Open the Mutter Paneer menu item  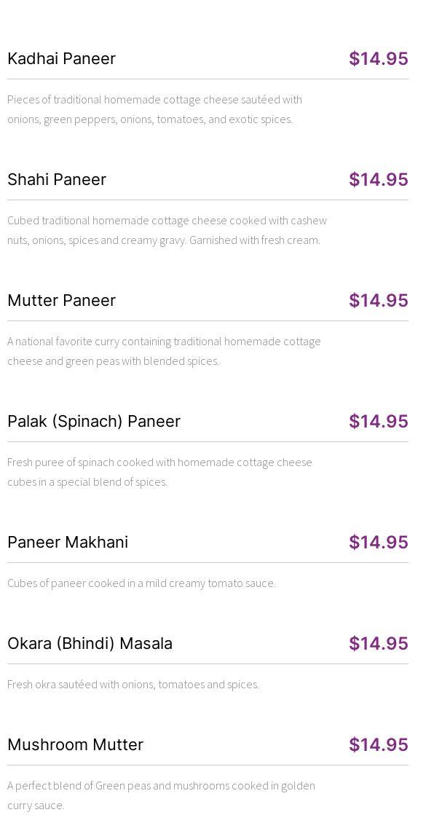tap(61, 300)
